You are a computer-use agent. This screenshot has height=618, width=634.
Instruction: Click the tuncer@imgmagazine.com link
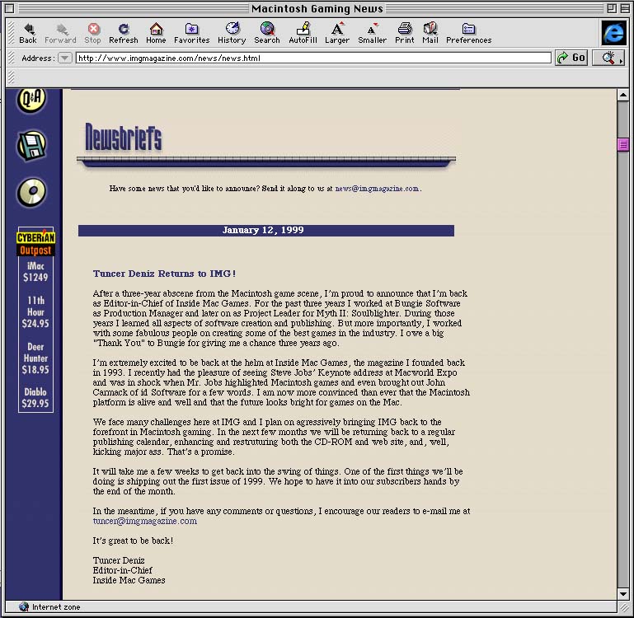coord(144,521)
